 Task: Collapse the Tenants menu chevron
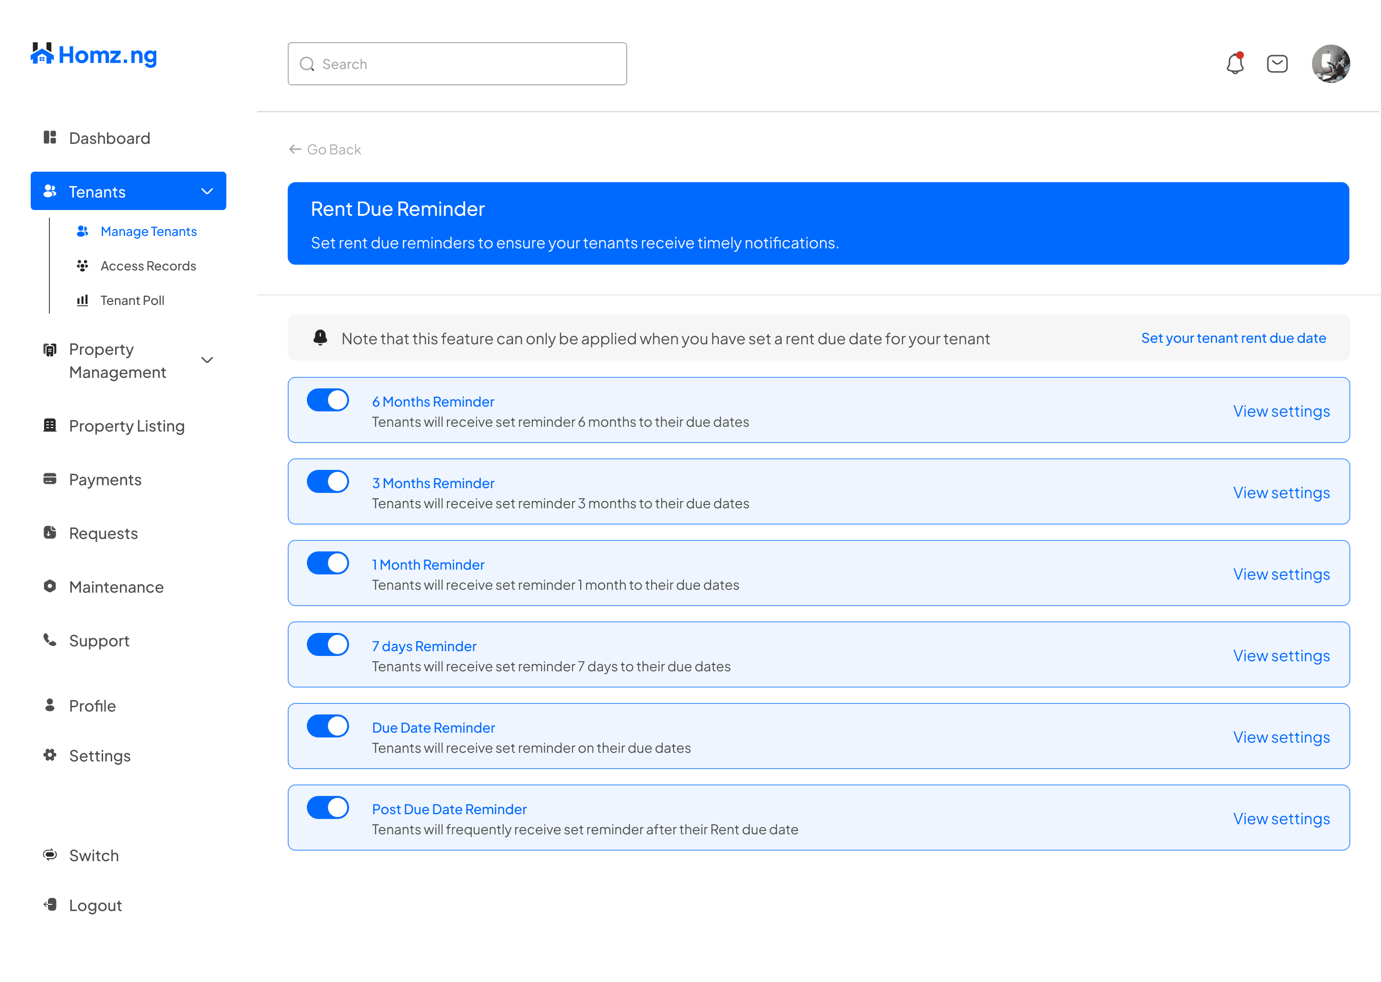(207, 192)
